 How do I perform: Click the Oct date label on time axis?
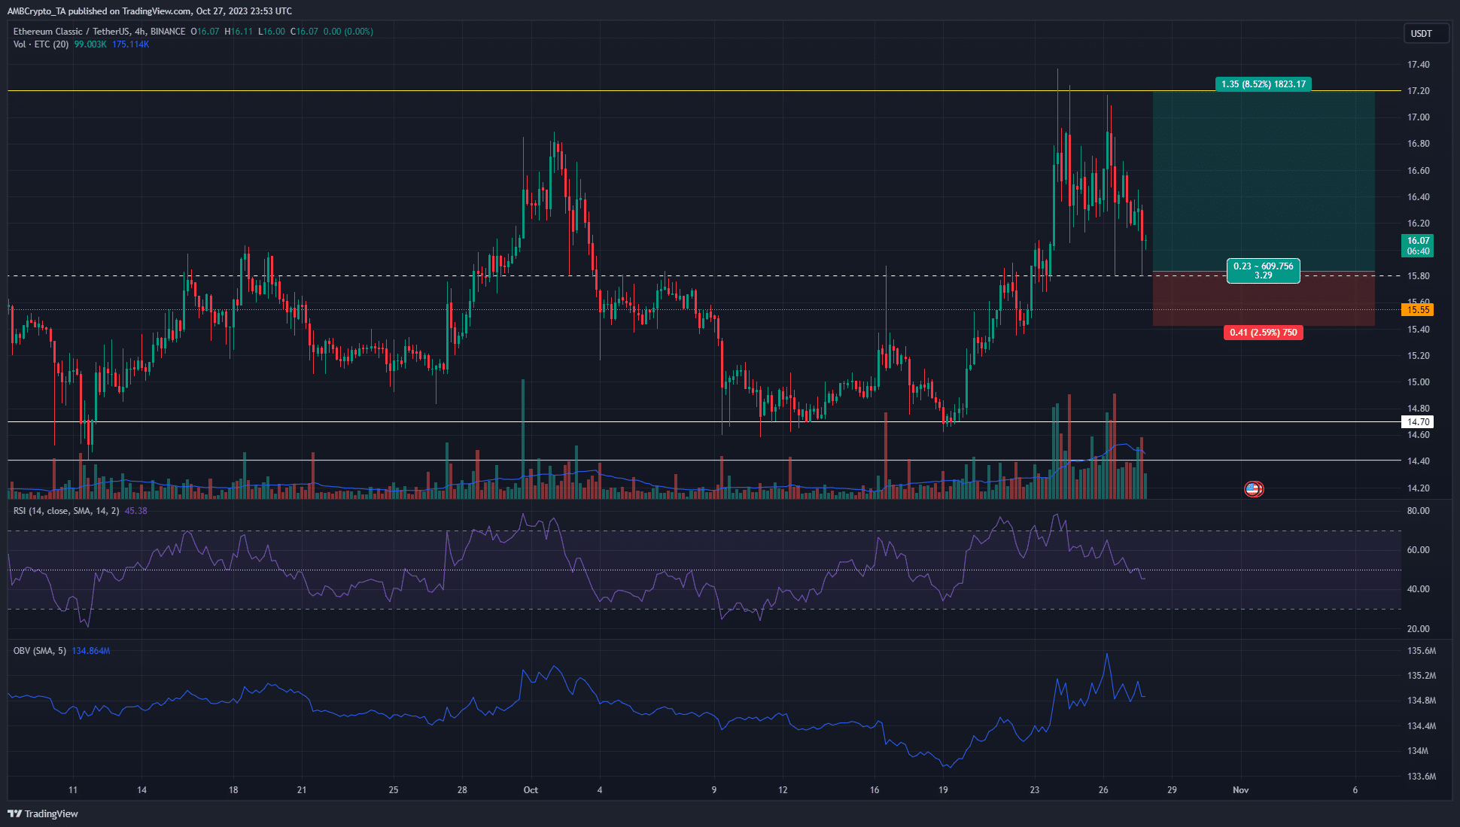[531, 790]
